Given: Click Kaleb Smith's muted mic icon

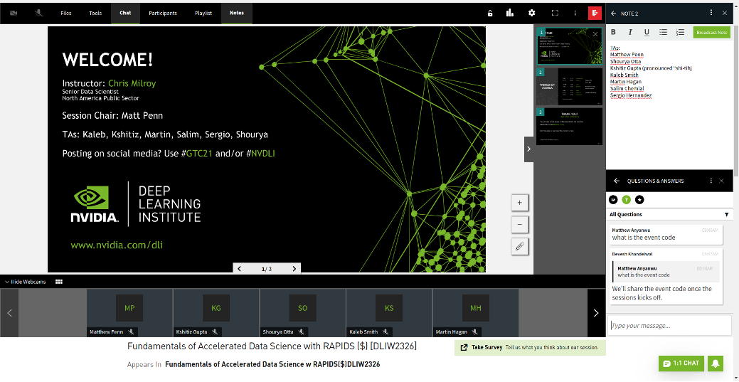Looking at the screenshot, I should [385, 331].
